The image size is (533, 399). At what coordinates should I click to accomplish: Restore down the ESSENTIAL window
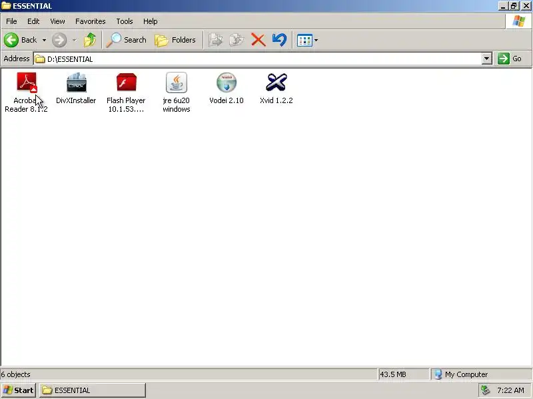(514, 6)
